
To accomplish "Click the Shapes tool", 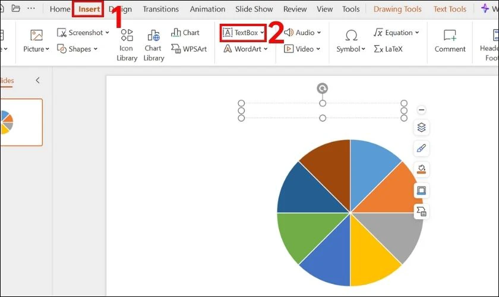I will (74, 49).
